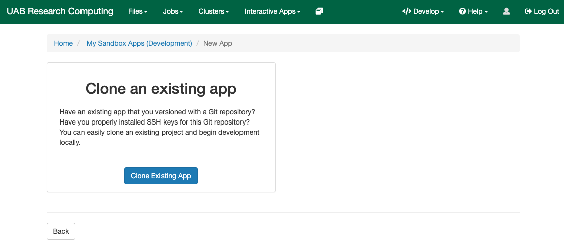The width and height of the screenshot is (564, 245).
Task: Open the Help menu label
Action: click(x=475, y=11)
